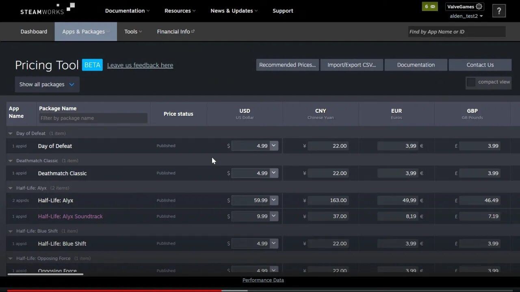Click the BETA badge
This screenshot has height=292, width=520.
click(x=92, y=65)
